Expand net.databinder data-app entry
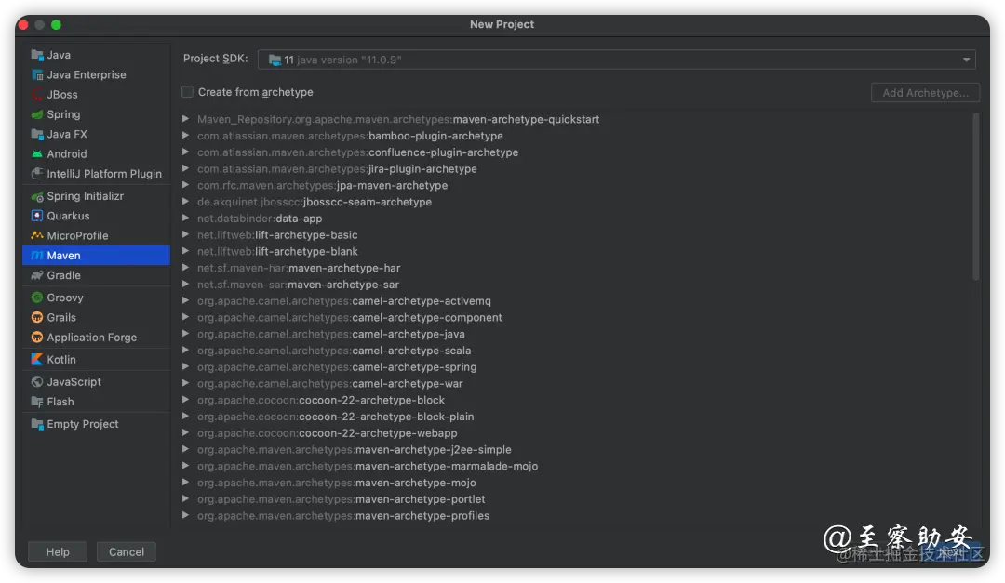The image size is (1005, 583). click(x=185, y=219)
